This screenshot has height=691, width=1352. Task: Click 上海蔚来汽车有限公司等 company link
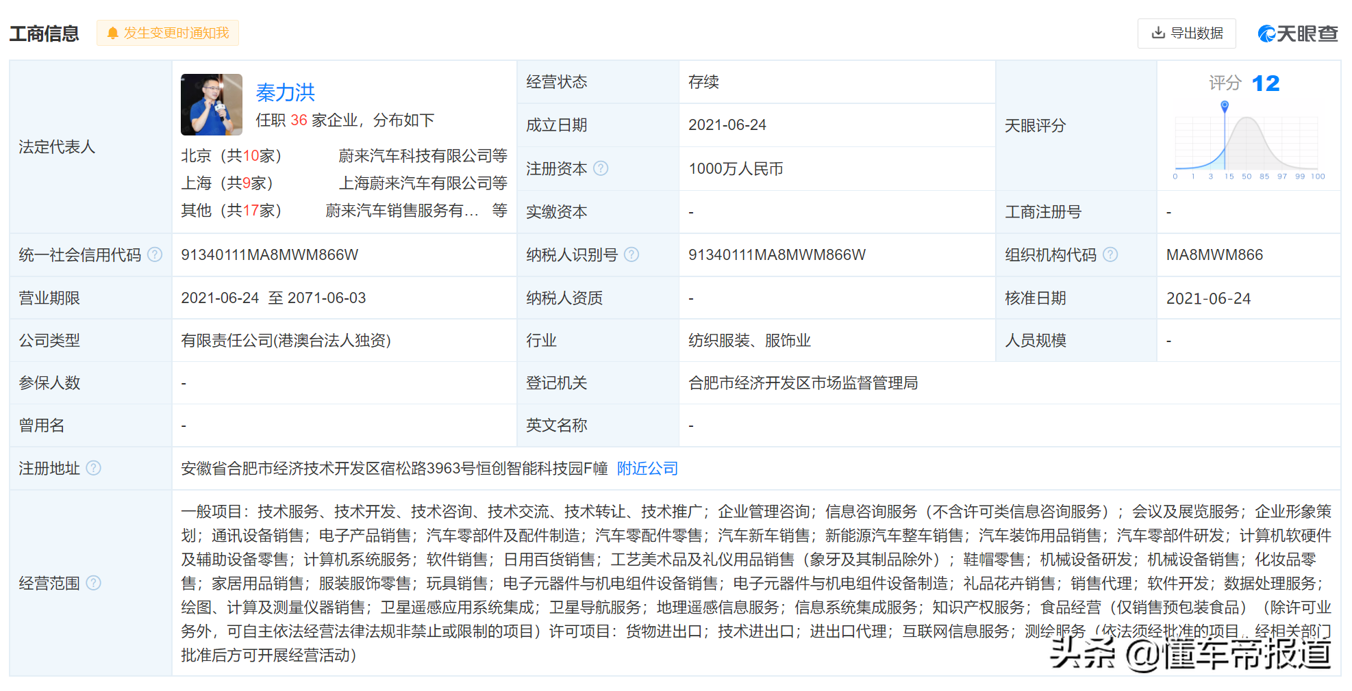(x=423, y=183)
